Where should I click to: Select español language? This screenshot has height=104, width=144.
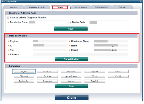94,72
